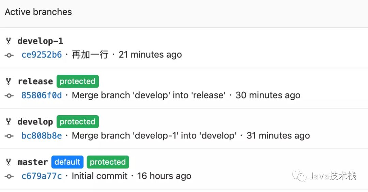368x192 pixels.
Task: Open commit ce9252b6
Action: point(42,55)
